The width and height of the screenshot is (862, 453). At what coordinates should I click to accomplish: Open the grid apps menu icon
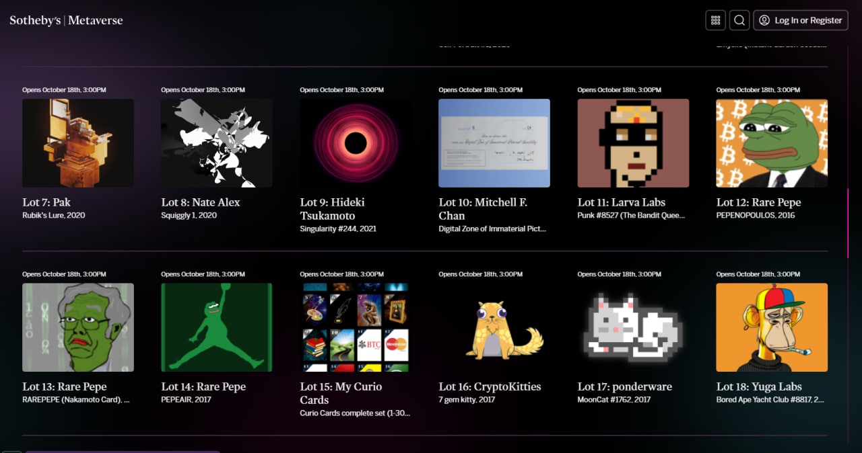[x=715, y=20]
